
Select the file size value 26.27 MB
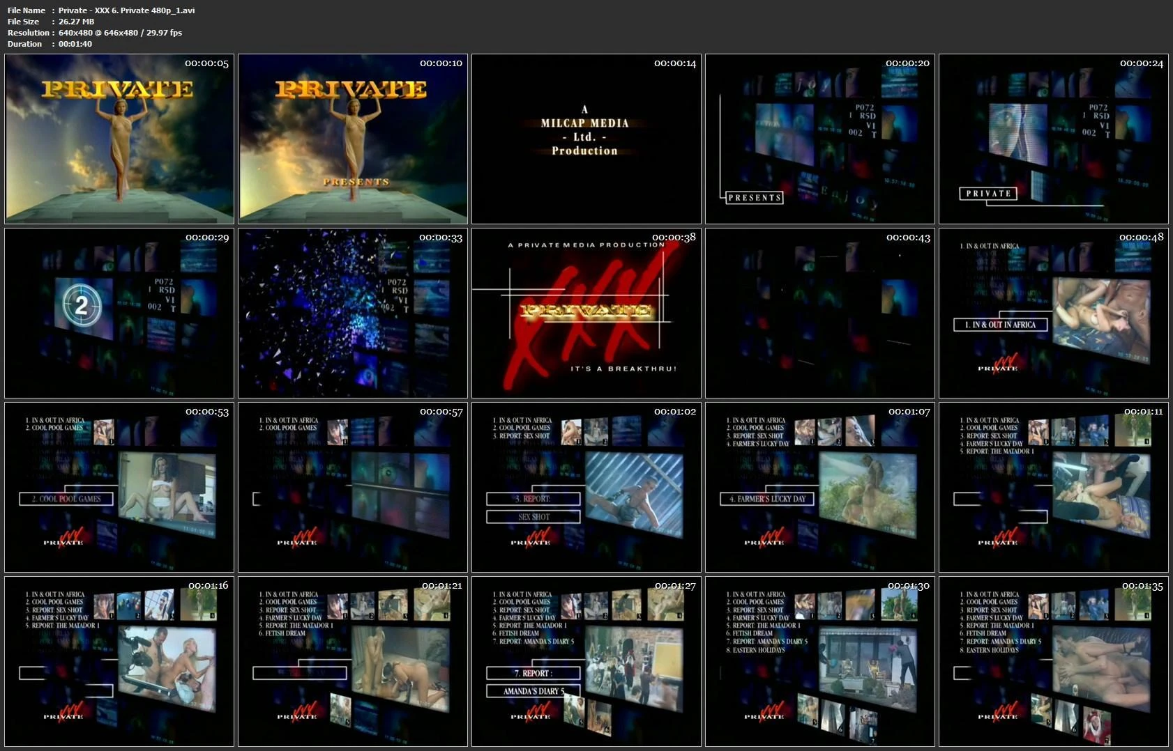[x=77, y=22]
